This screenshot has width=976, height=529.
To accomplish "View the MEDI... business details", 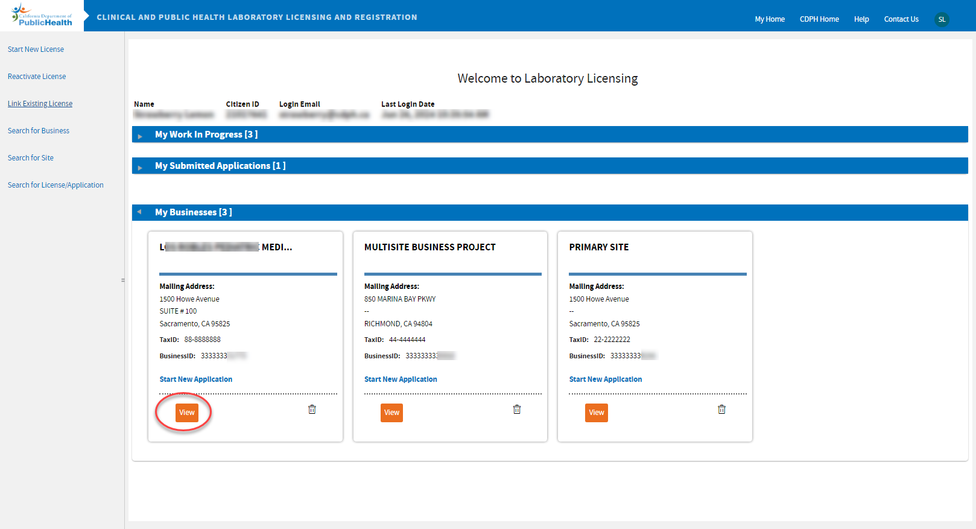I will [x=187, y=413].
